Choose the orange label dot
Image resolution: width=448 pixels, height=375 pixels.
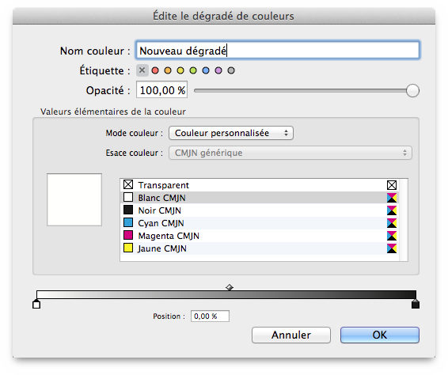pyautogui.click(x=168, y=70)
